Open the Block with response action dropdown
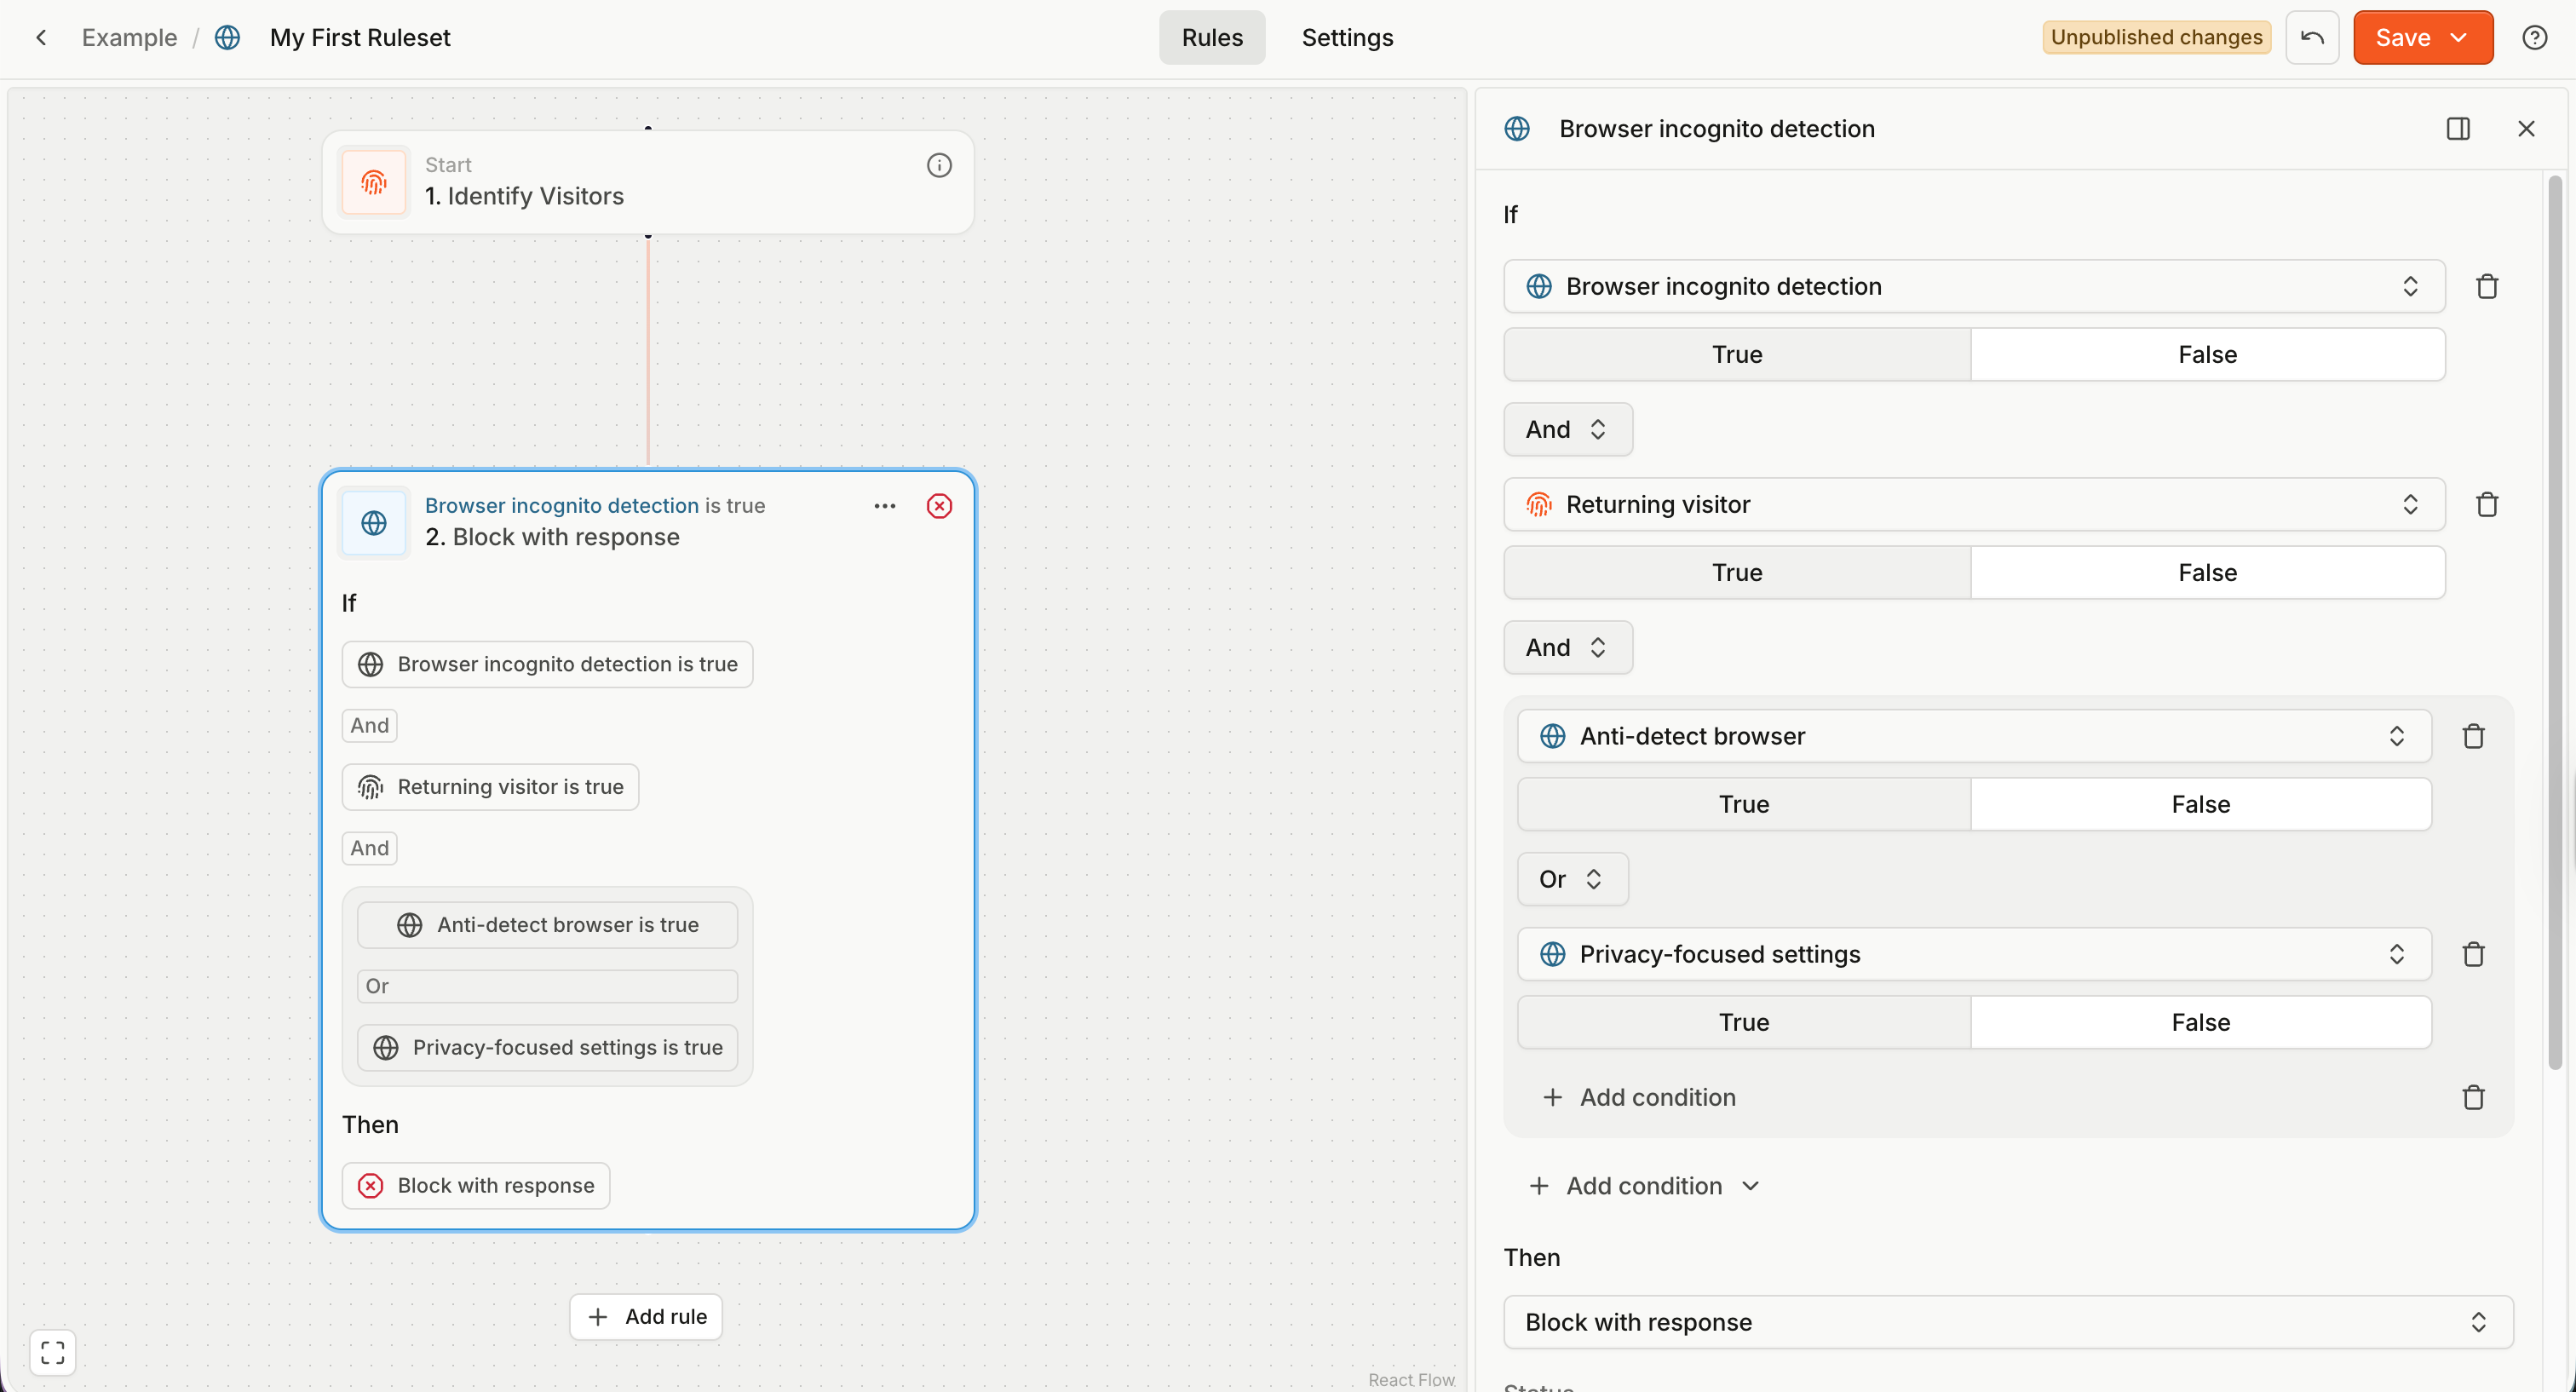 pos(2007,1322)
